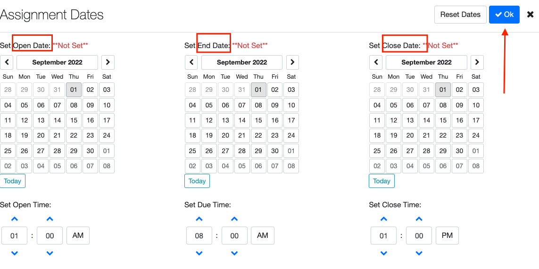Open the September 2022 month picker for End Date
The height and width of the screenshot is (269, 539).
pyautogui.click(x=242, y=62)
